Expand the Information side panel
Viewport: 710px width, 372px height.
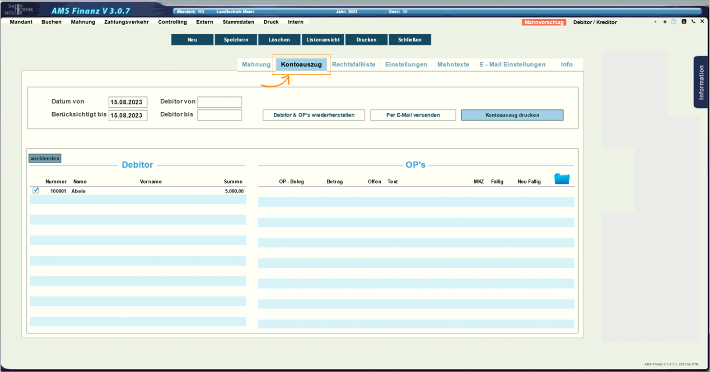(701, 82)
